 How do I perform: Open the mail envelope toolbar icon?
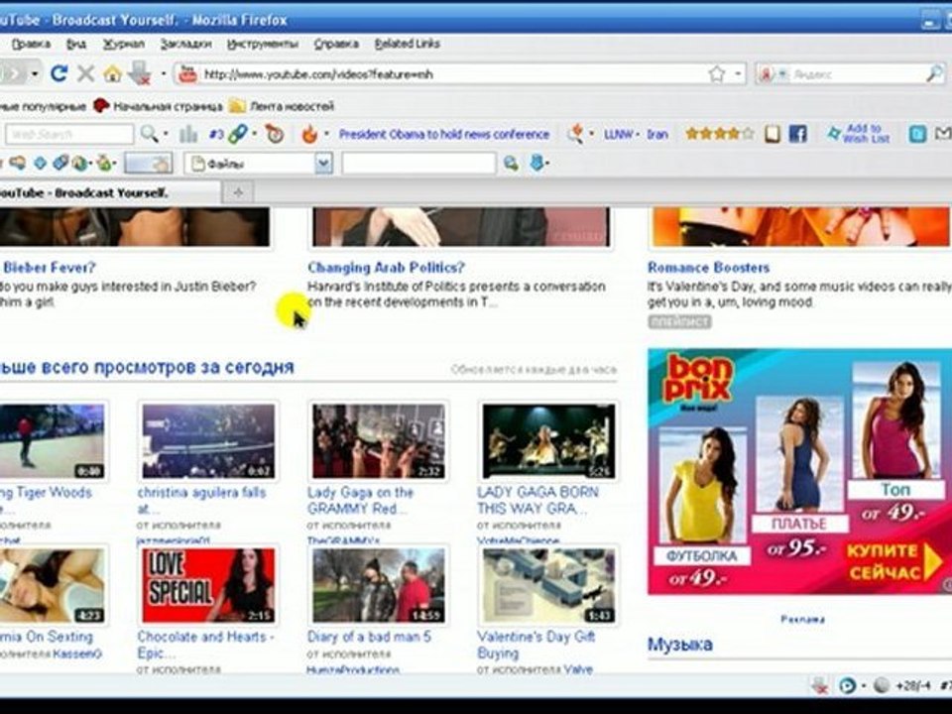943,134
